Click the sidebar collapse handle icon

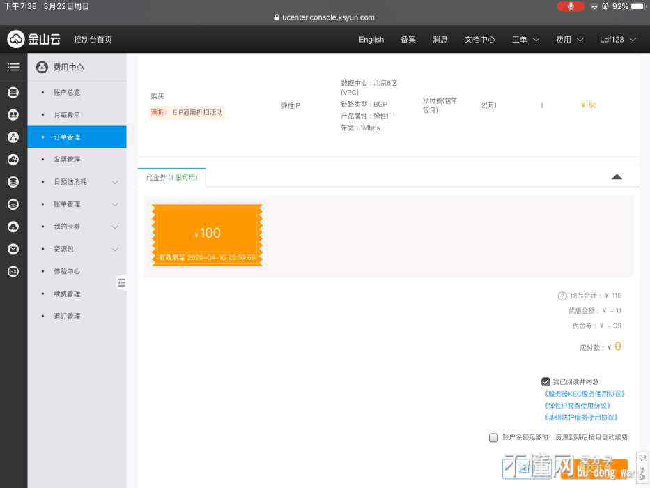tap(121, 282)
